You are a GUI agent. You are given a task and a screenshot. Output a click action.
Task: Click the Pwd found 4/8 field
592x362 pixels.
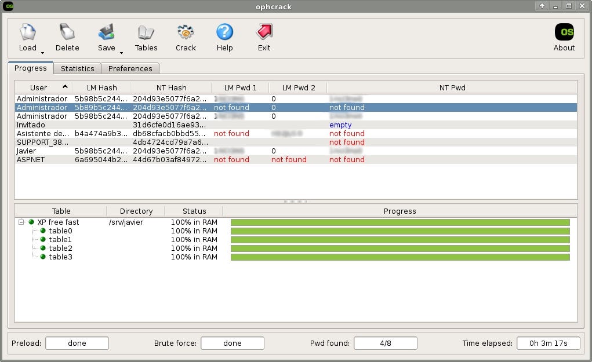pos(386,343)
